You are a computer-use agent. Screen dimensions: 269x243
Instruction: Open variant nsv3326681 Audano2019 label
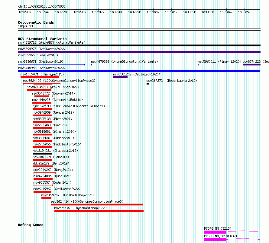click(53, 138)
